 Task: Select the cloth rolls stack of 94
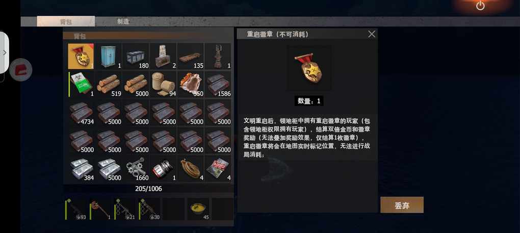pos(163,84)
